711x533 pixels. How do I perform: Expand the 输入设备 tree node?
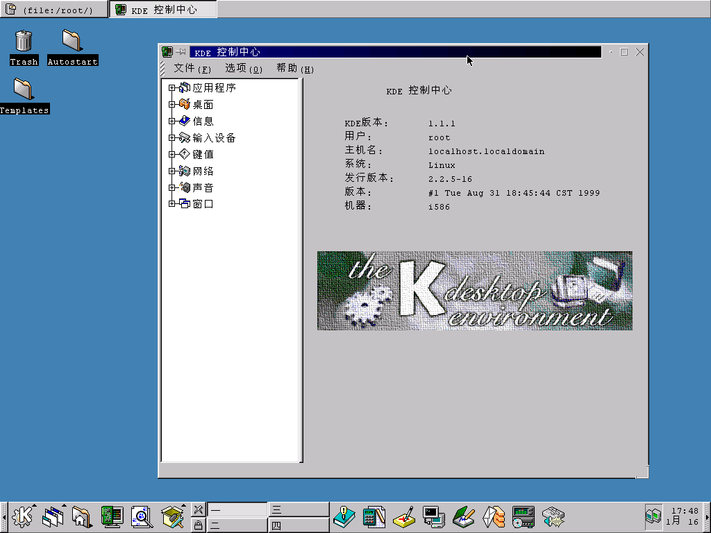tap(172, 138)
